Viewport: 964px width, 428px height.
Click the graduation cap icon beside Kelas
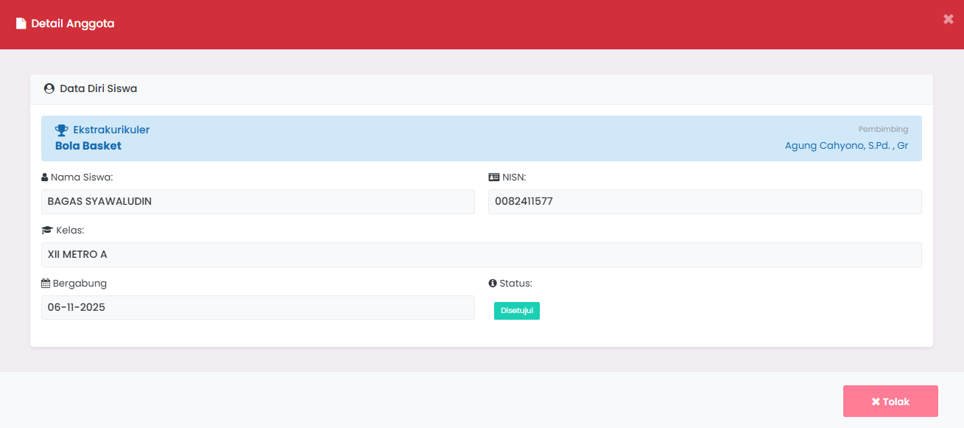tap(47, 231)
